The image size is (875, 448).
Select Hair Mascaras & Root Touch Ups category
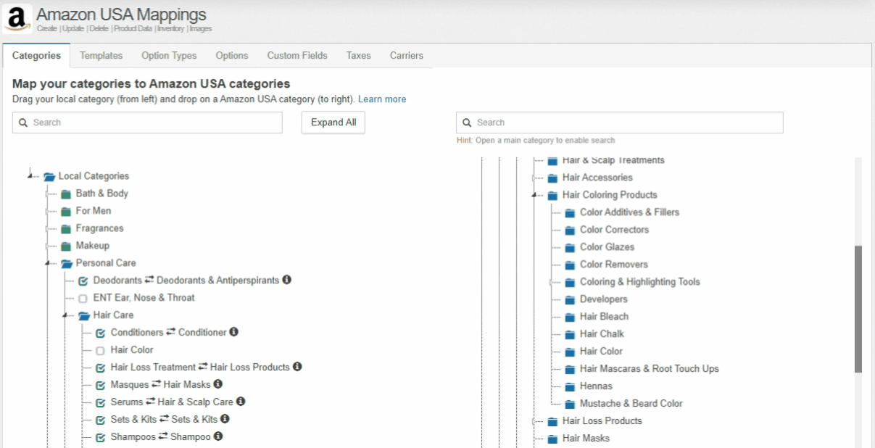tap(650, 369)
